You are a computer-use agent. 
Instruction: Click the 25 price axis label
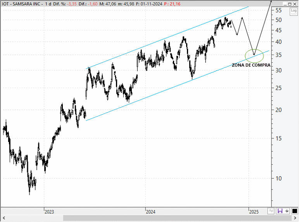(278, 88)
